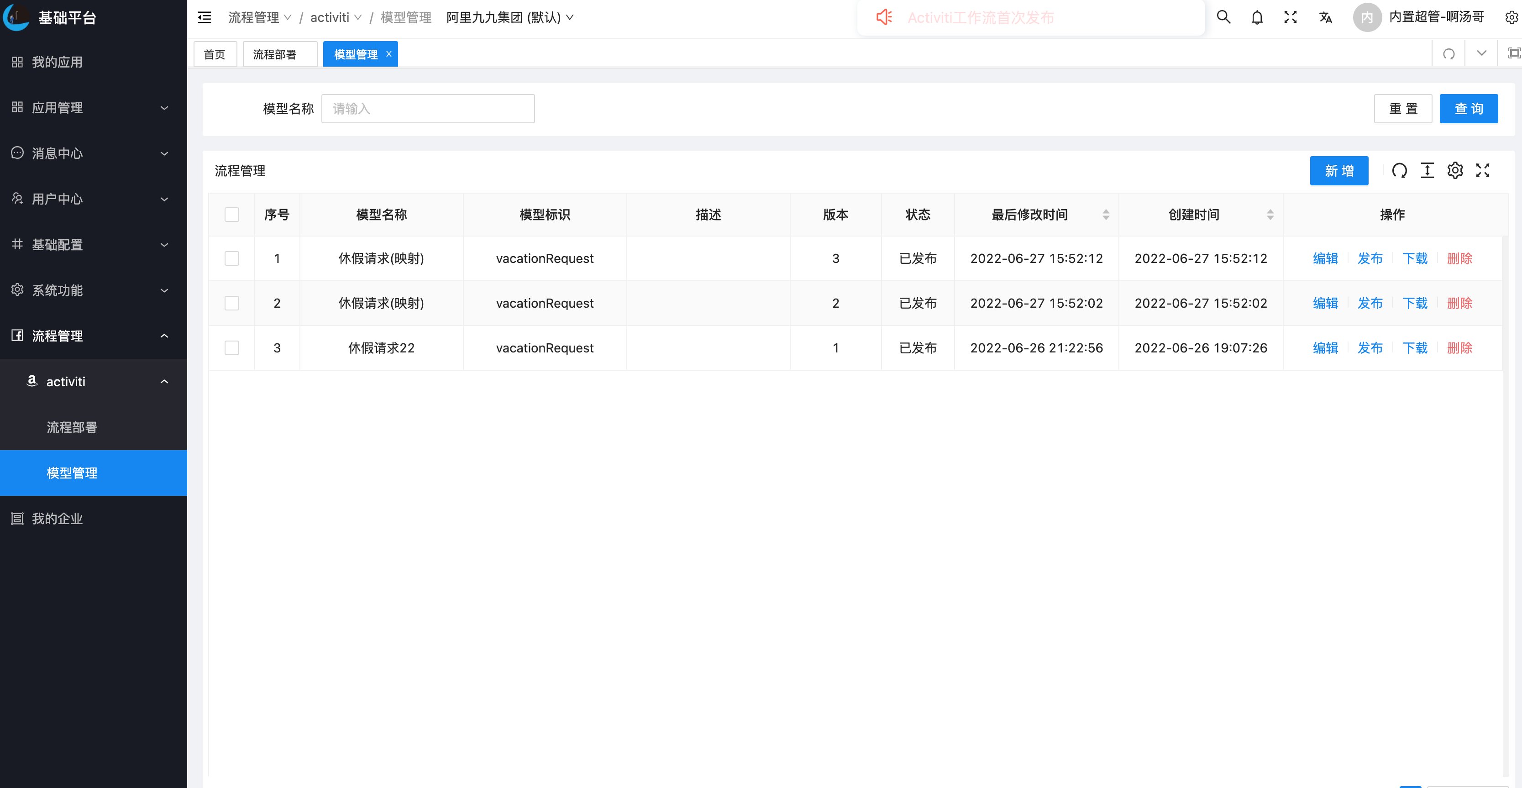Click 删除 link for version 2 row
This screenshot has width=1522, height=788.
(1459, 303)
